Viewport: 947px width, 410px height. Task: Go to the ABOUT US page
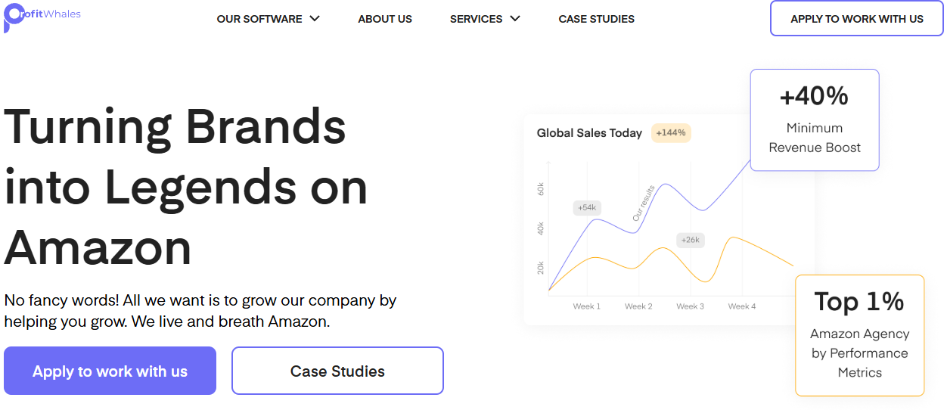385,19
